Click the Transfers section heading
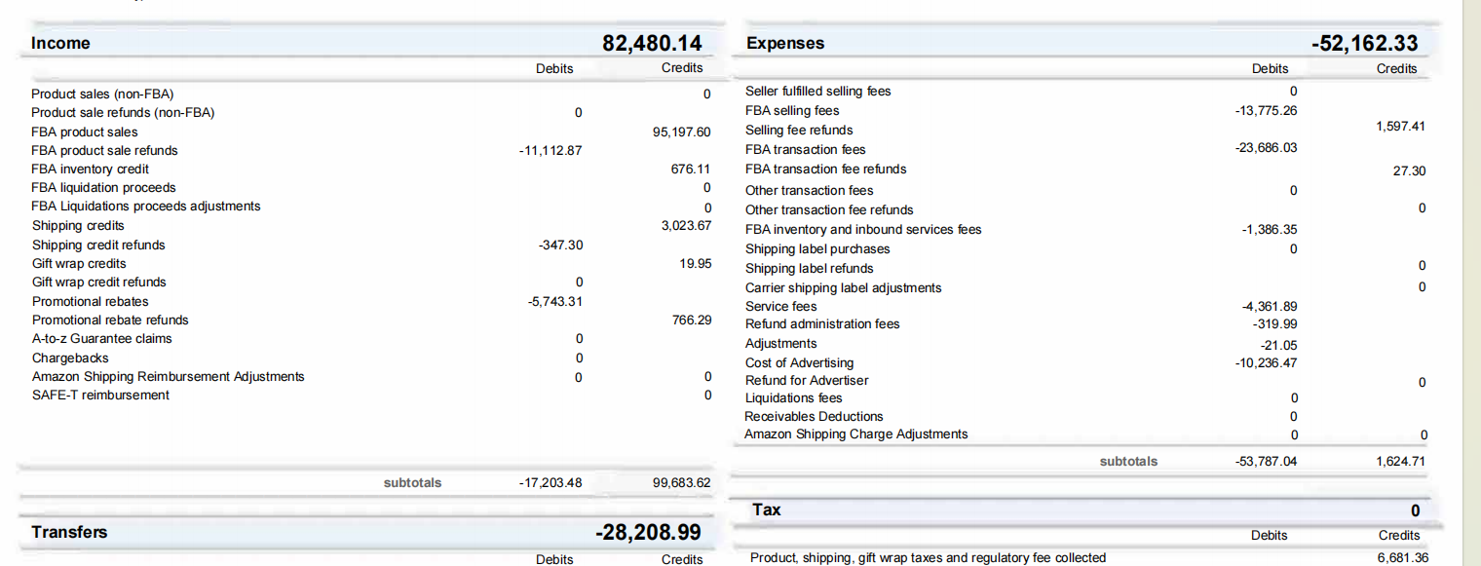The image size is (1481, 566). coord(69,532)
